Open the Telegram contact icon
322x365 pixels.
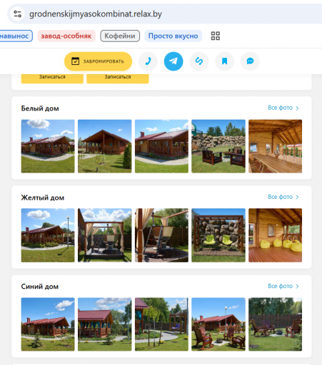click(x=173, y=61)
